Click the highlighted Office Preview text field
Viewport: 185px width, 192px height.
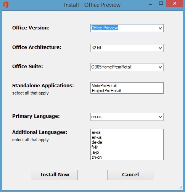click(105, 28)
